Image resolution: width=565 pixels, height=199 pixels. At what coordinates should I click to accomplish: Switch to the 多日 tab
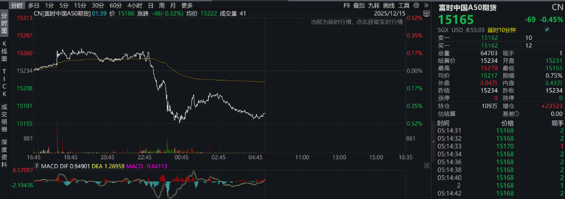coord(34,6)
